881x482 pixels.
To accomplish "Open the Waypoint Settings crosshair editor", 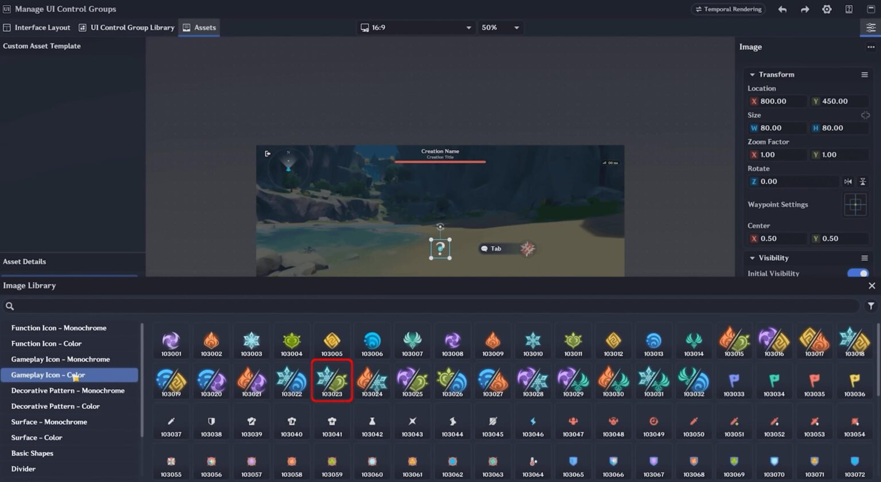I will coord(855,204).
